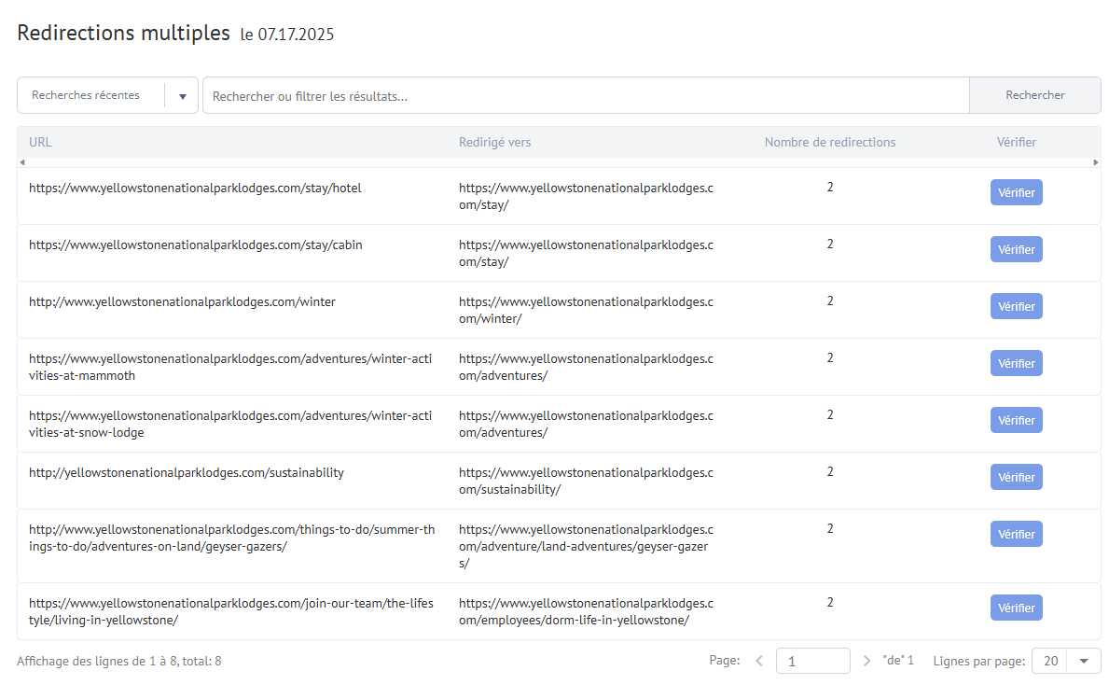Click the page number input field
1109x685 pixels.
coord(812,661)
